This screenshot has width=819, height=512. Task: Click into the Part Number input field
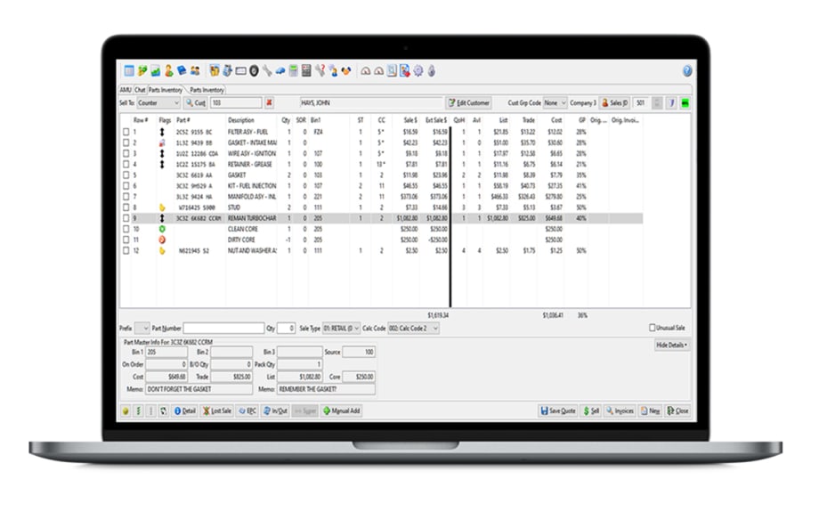223,328
